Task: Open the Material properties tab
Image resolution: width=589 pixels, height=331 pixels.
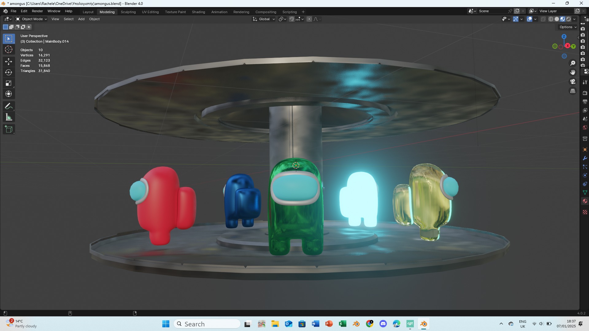Action: 585,201
